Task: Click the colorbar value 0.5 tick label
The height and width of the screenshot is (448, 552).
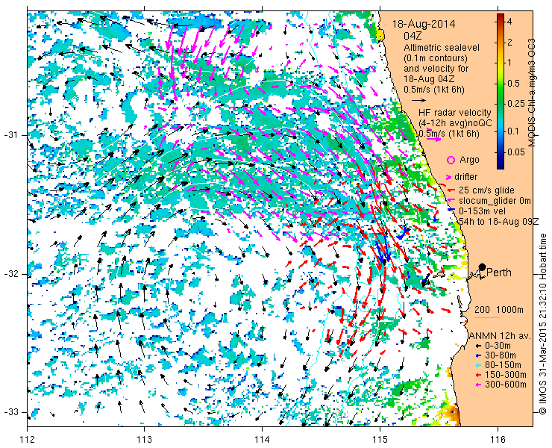Action: point(513,84)
